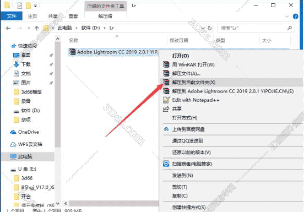The height and width of the screenshot is (212, 304).
Task: Choose 扫描病毒(电脑管家) menu entry
Action: pyautogui.click(x=231, y=164)
